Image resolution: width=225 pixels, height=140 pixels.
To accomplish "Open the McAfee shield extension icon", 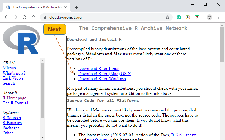I will [x=197, y=17].
